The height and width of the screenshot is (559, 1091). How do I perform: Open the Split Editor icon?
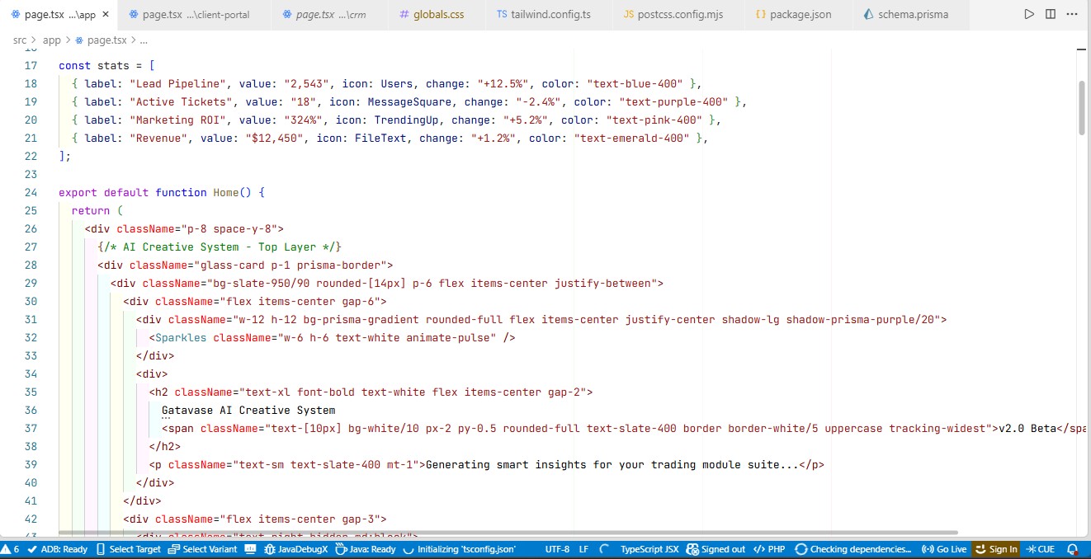1050,13
